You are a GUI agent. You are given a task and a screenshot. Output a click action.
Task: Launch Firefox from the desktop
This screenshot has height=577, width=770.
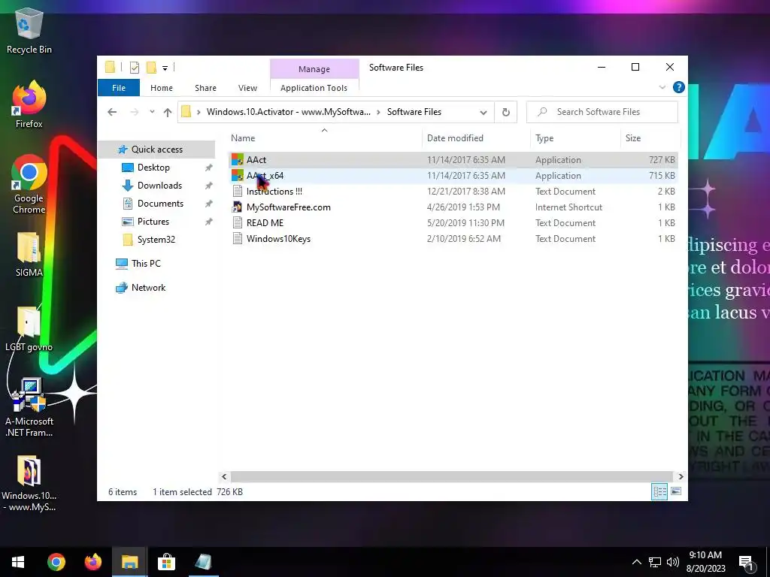click(x=29, y=104)
